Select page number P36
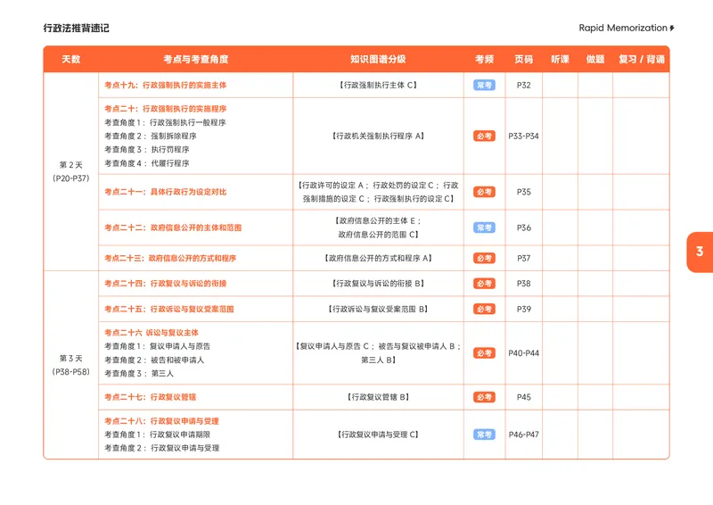 tap(523, 228)
